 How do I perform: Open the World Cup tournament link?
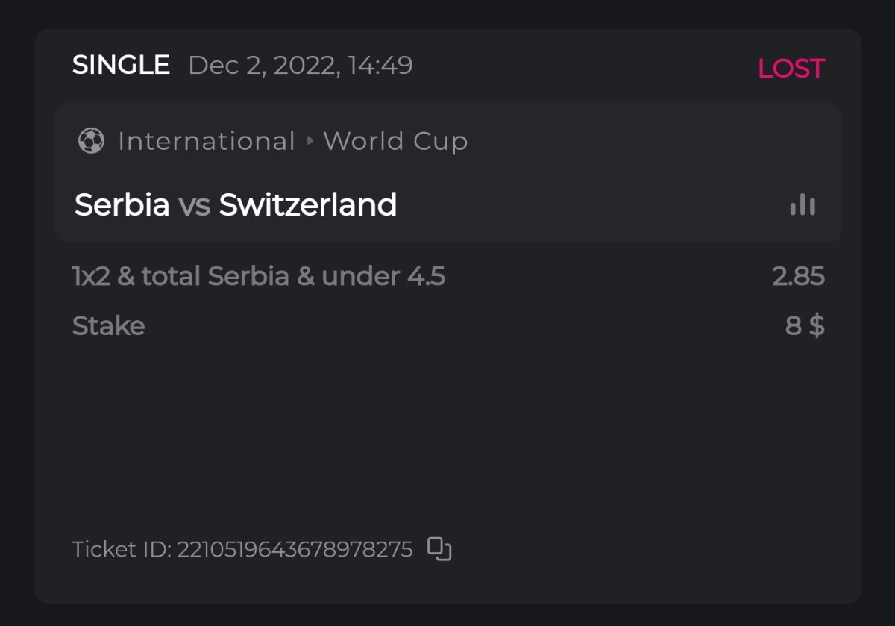(395, 141)
